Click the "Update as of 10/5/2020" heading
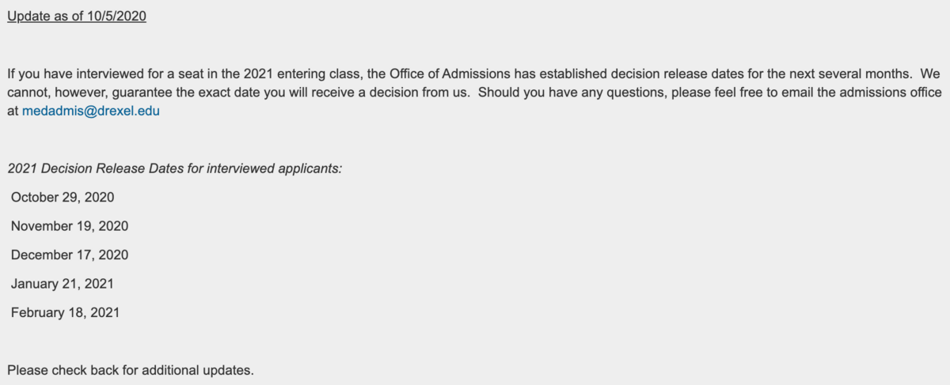This screenshot has height=385, width=950. [77, 17]
